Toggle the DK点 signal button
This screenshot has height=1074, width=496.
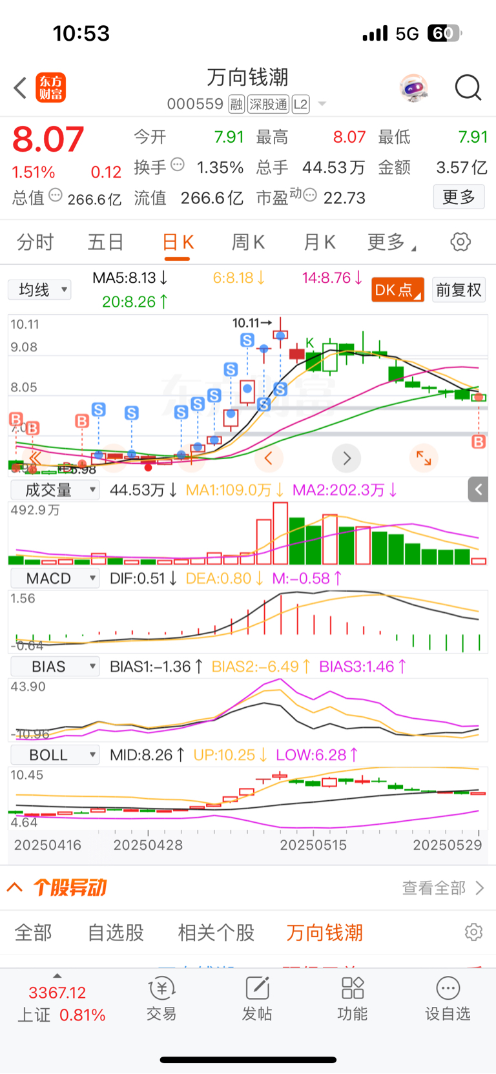[x=398, y=290]
